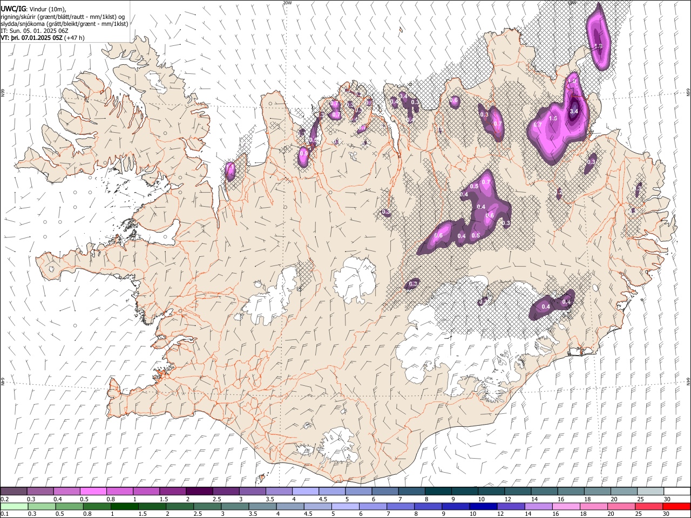Click the 1.5 value next to the 3.4 maximum
Image resolution: width=691 pixels, height=518 pixels.
[553, 118]
